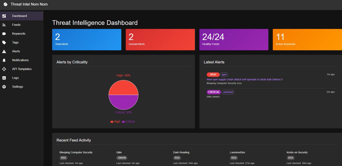Click the sterimed keyword pill
Image resolution: width=342 pixels, height=166 pixels.
[x=228, y=92]
